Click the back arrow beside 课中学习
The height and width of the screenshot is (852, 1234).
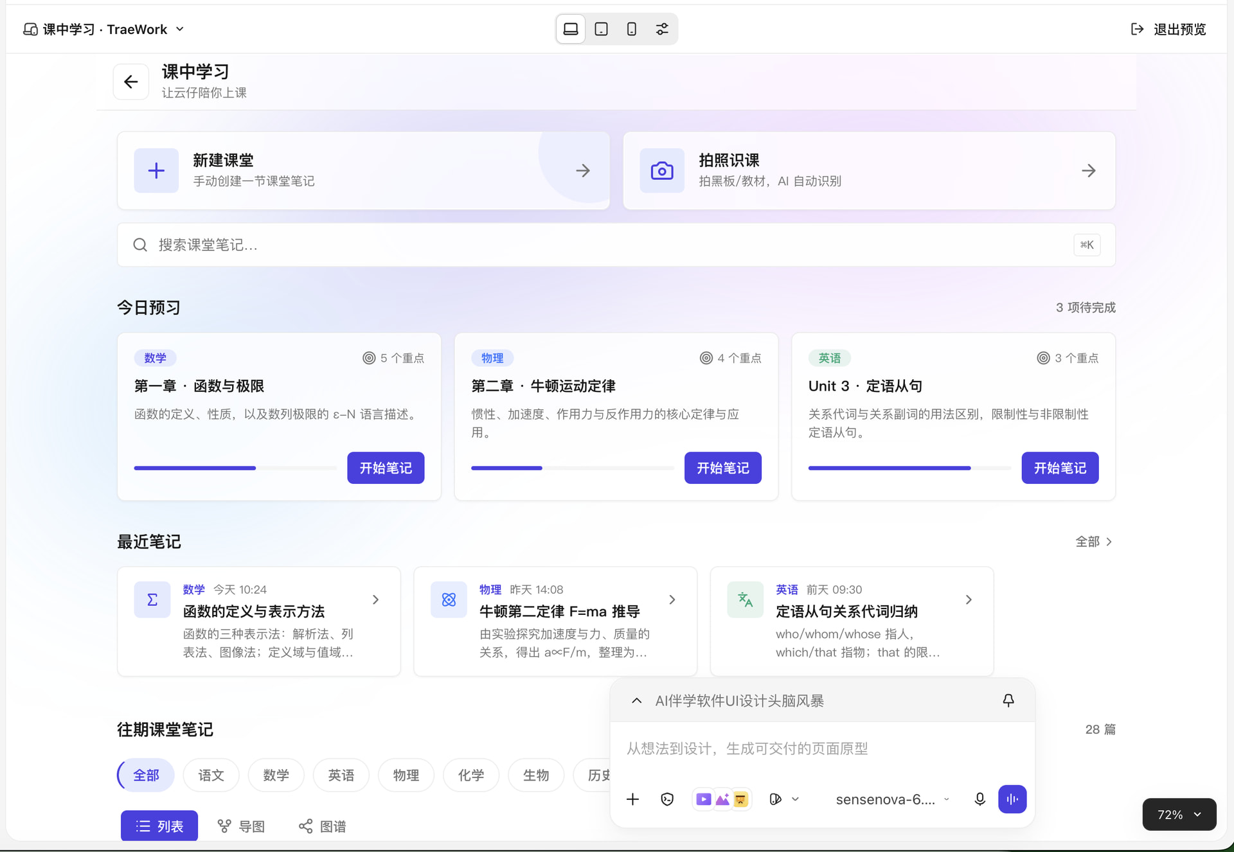pyautogui.click(x=131, y=82)
